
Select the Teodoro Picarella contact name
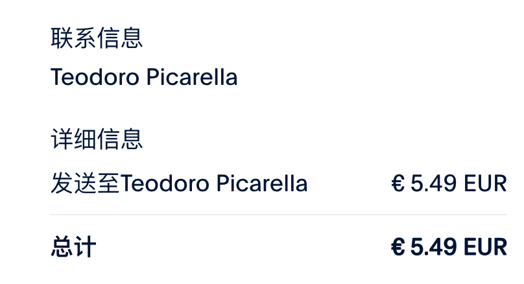click(144, 78)
